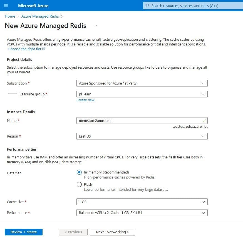Open the Region dropdown
This screenshot has width=243, height=241.
[142, 136]
